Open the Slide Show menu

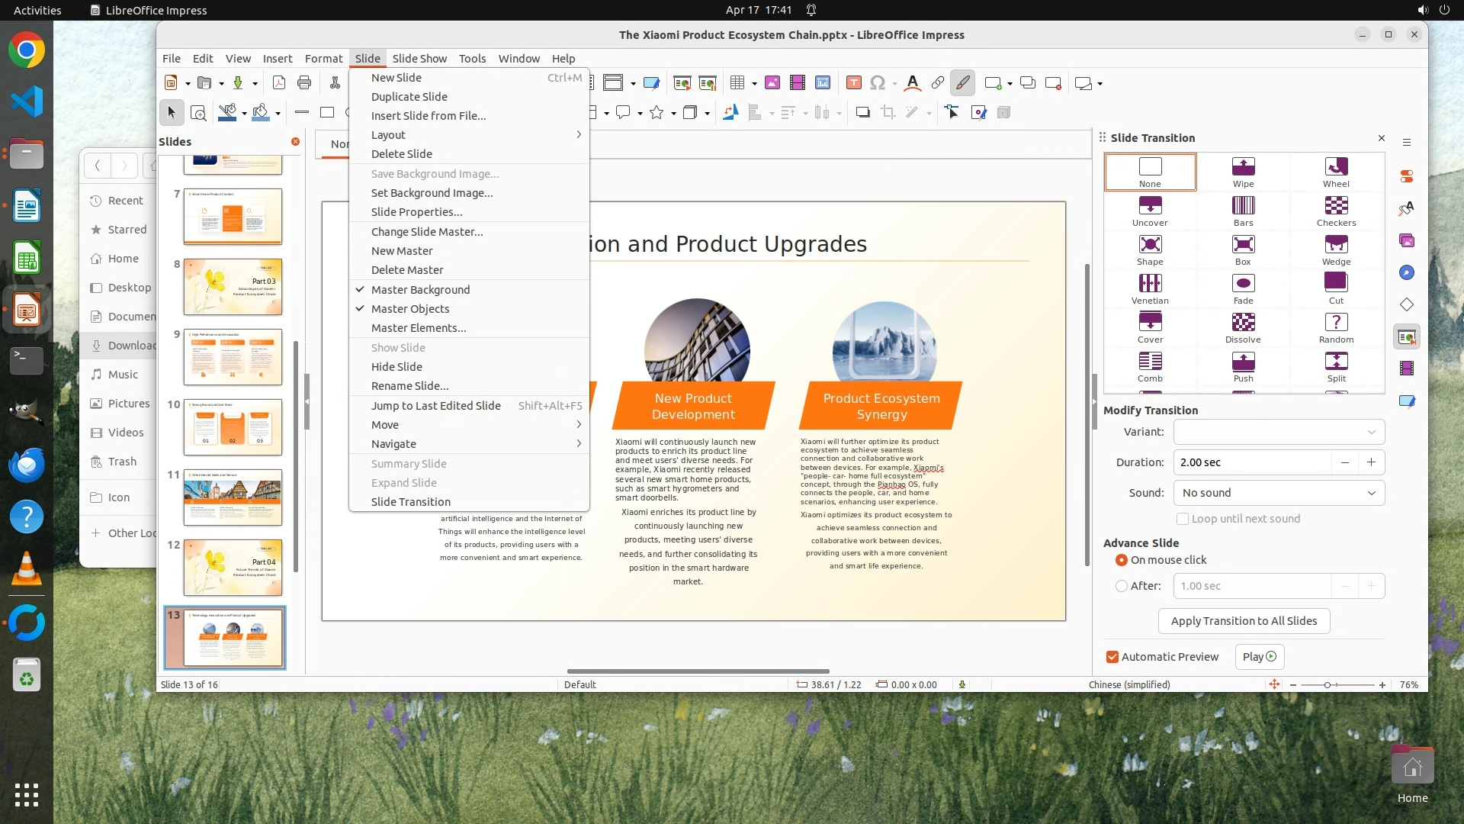click(x=419, y=59)
